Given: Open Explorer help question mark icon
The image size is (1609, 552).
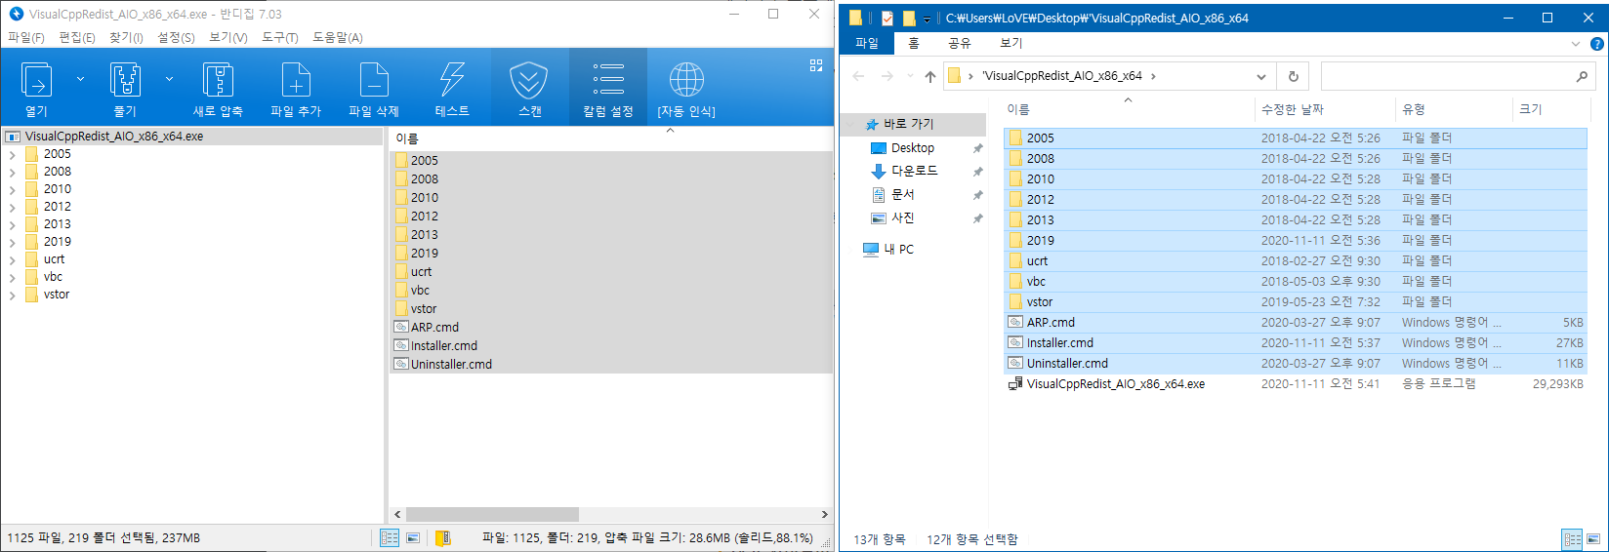Looking at the screenshot, I should pos(1597,44).
